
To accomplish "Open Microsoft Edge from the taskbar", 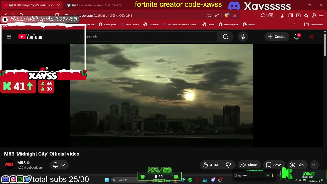I will [x=183, y=180].
